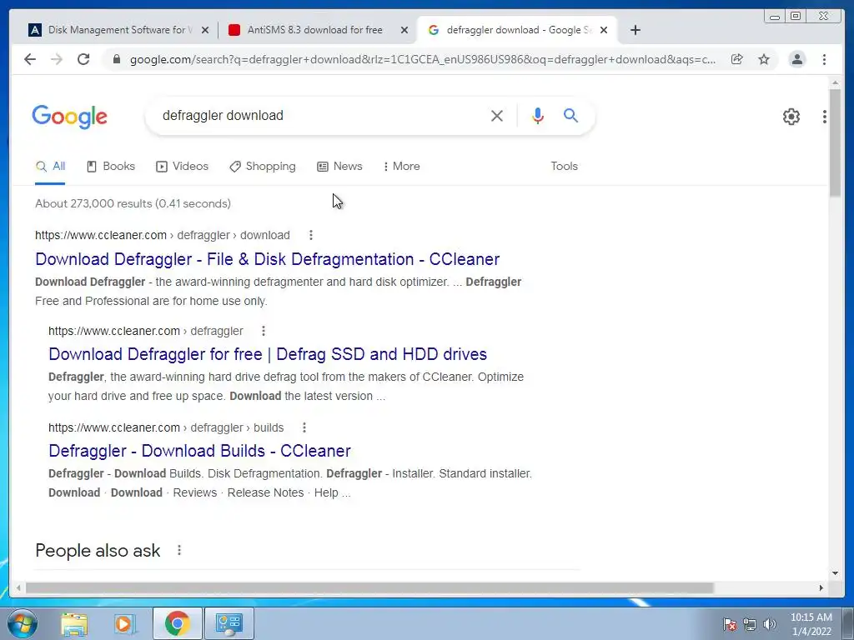Open the Action Center flag icon
854x640 pixels.
coord(730,624)
